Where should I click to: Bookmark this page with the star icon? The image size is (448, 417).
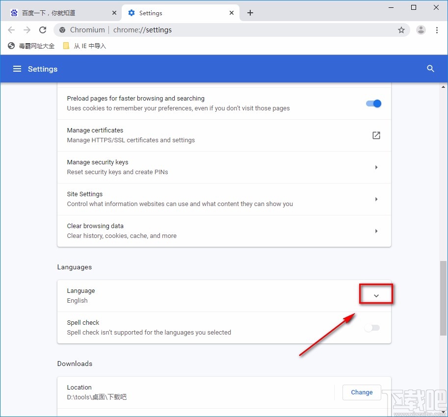401,30
